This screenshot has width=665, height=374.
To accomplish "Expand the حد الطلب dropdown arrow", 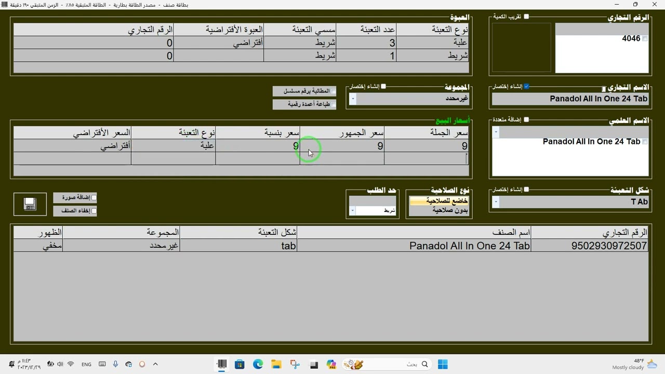I will (353, 211).
